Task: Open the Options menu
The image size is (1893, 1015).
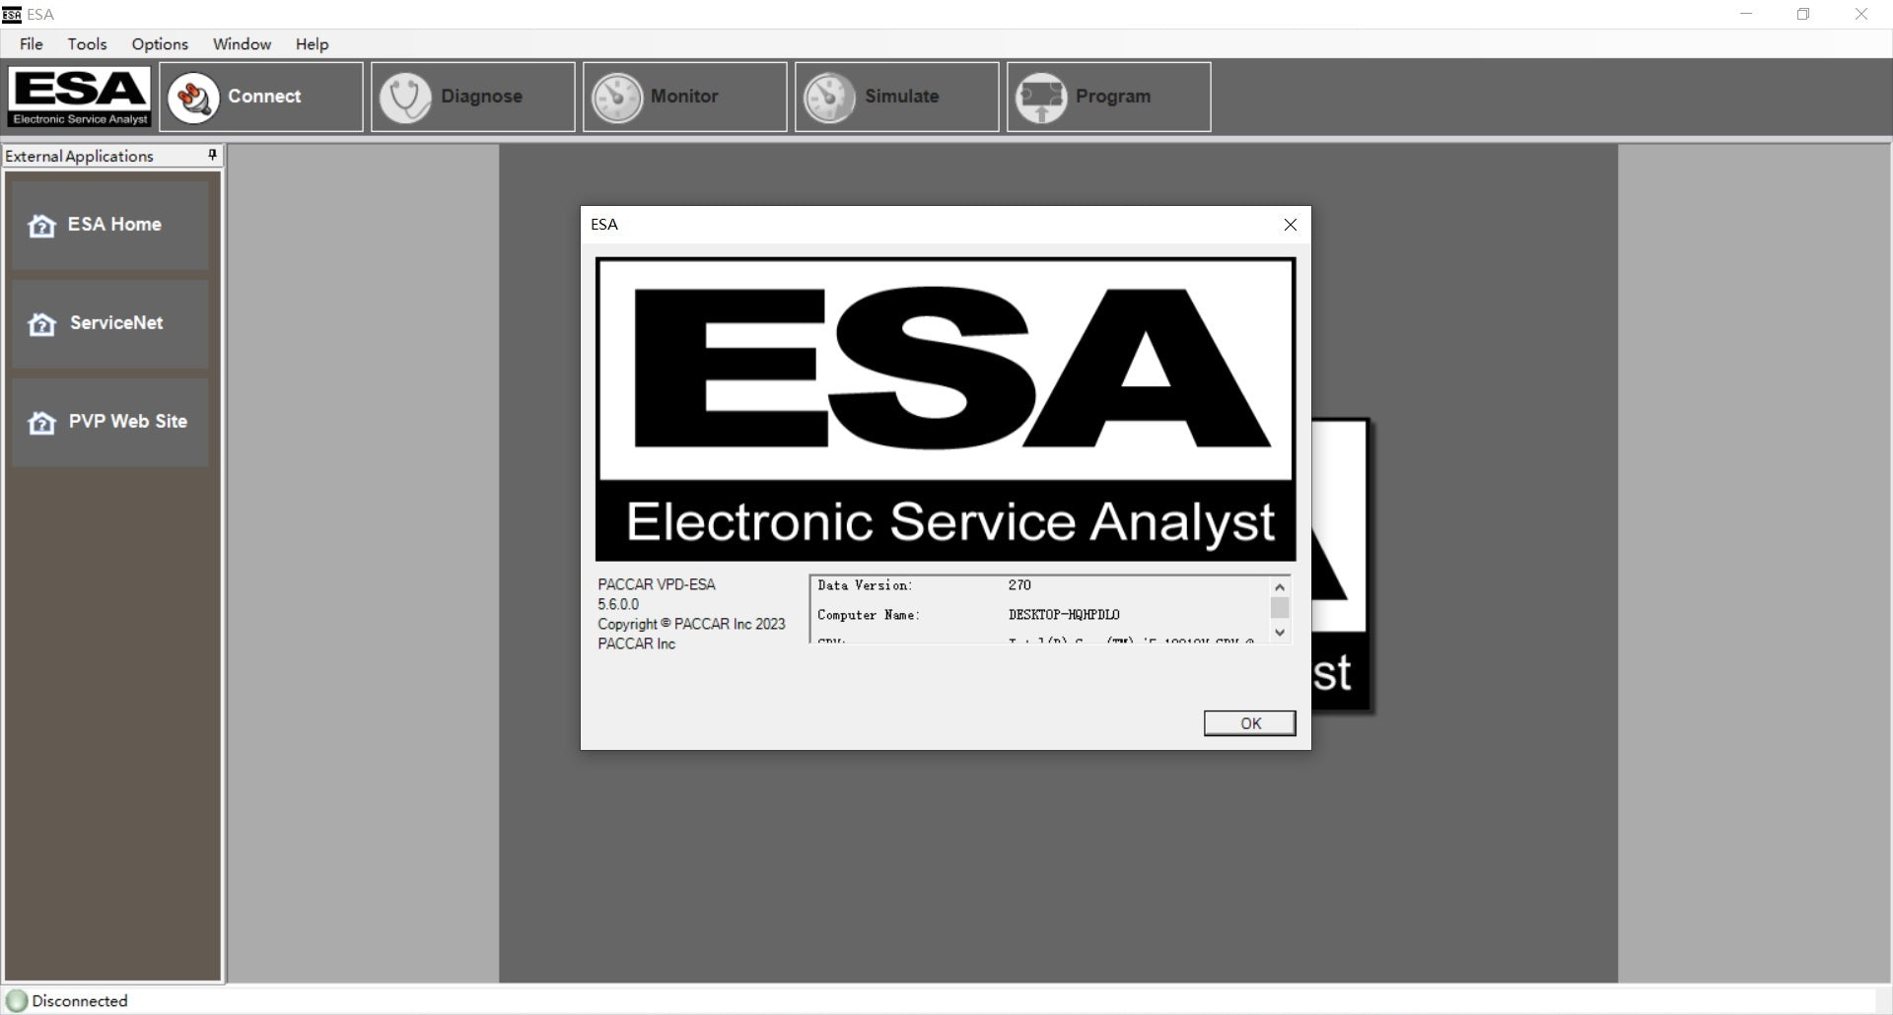Action: (x=160, y=44)
